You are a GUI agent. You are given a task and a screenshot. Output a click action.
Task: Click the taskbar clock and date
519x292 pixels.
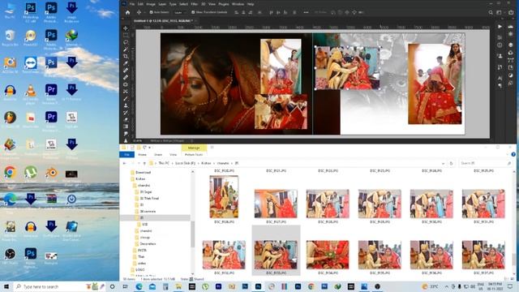495,286
